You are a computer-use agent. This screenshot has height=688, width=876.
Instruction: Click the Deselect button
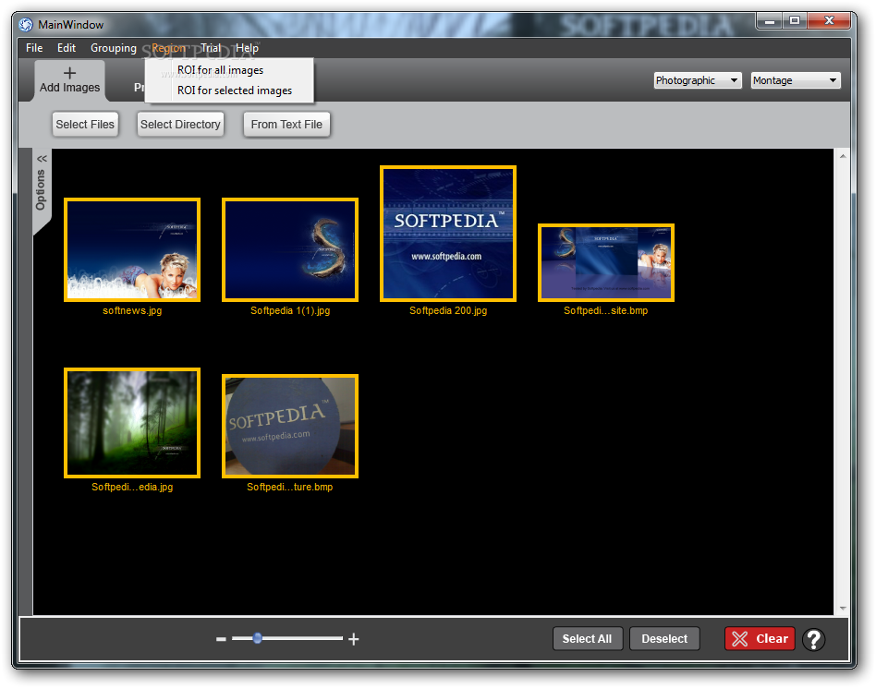[664, 639]
